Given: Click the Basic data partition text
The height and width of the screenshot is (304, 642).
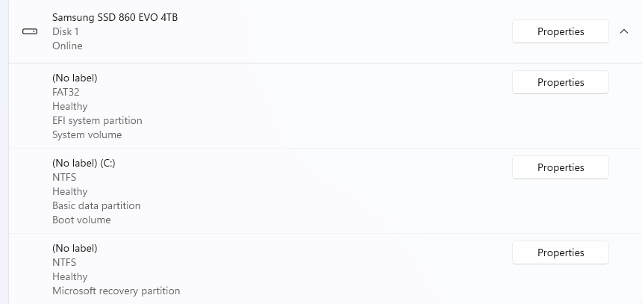Looking at the screenshot, I should pyautogui.click(x=96, y=205).
